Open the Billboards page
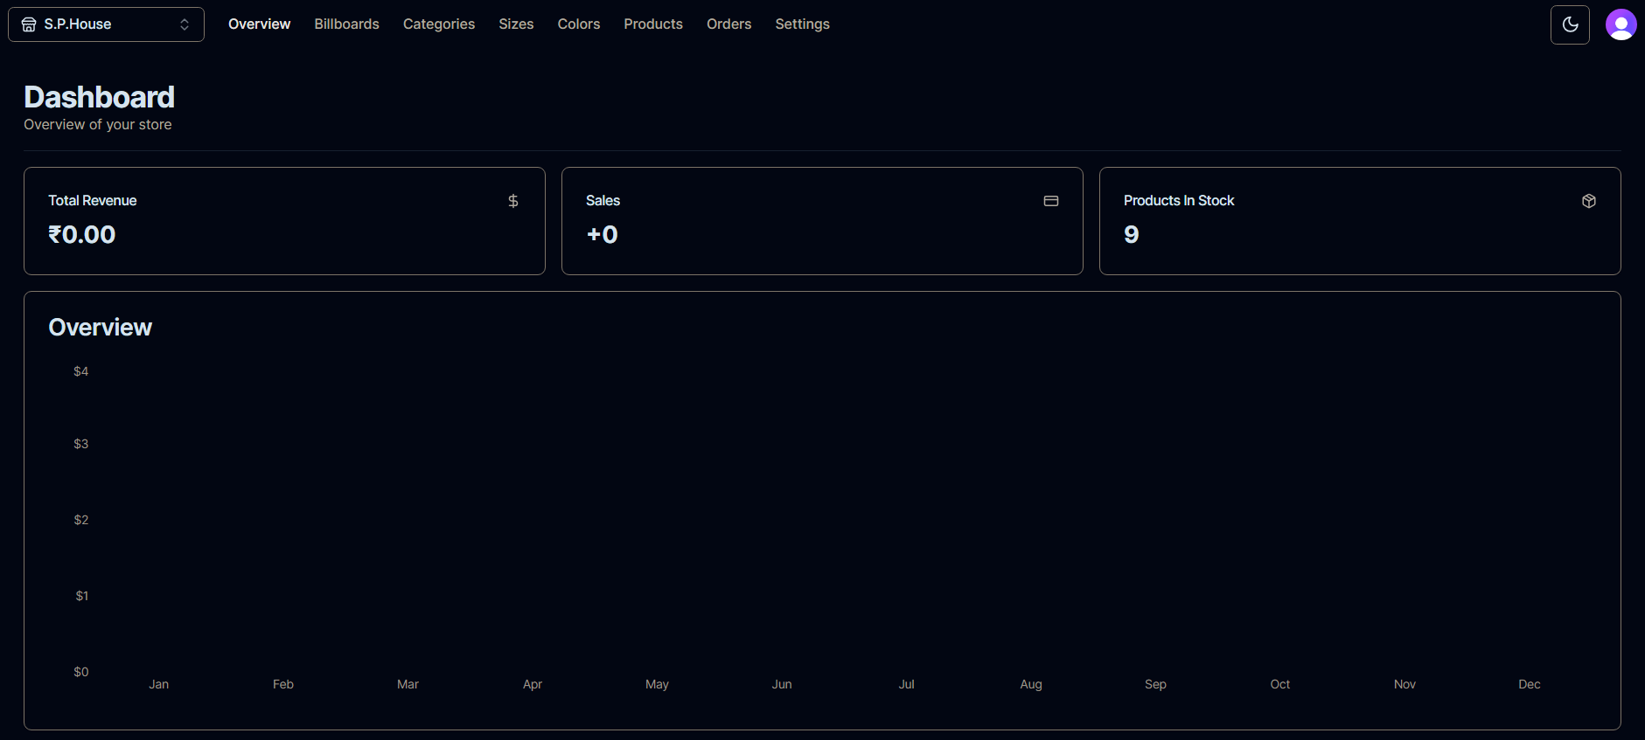Screen dimensions: 1645x740 tap(346, 24)
